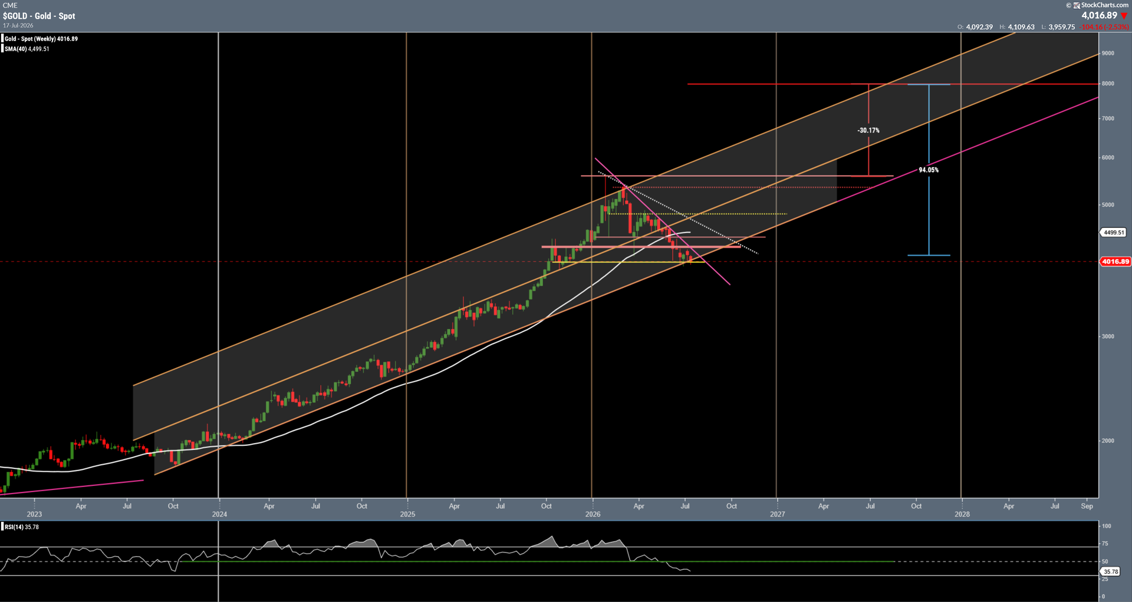The width and height of the screenshot is (1132, 602).
Task: Click the "6000" price axis label
Action: coord(1108,158)
